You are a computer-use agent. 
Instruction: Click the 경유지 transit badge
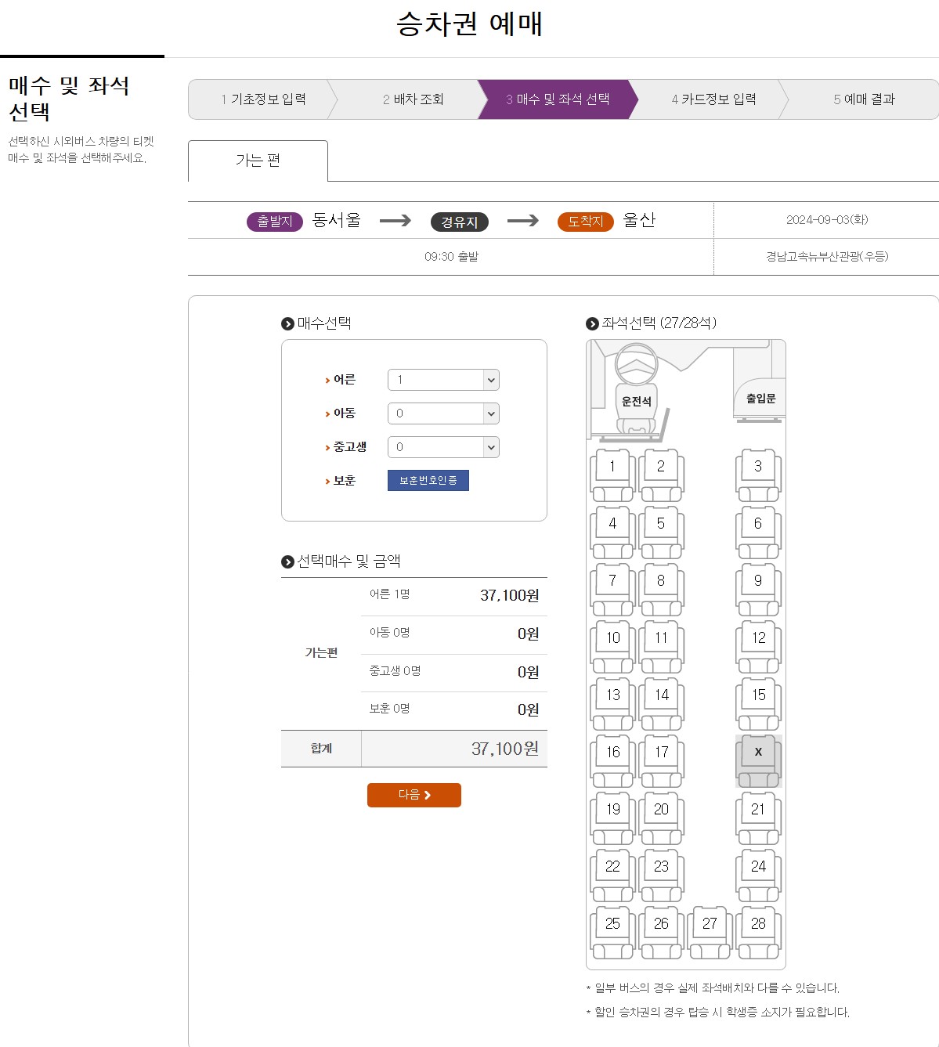[460, 221]
